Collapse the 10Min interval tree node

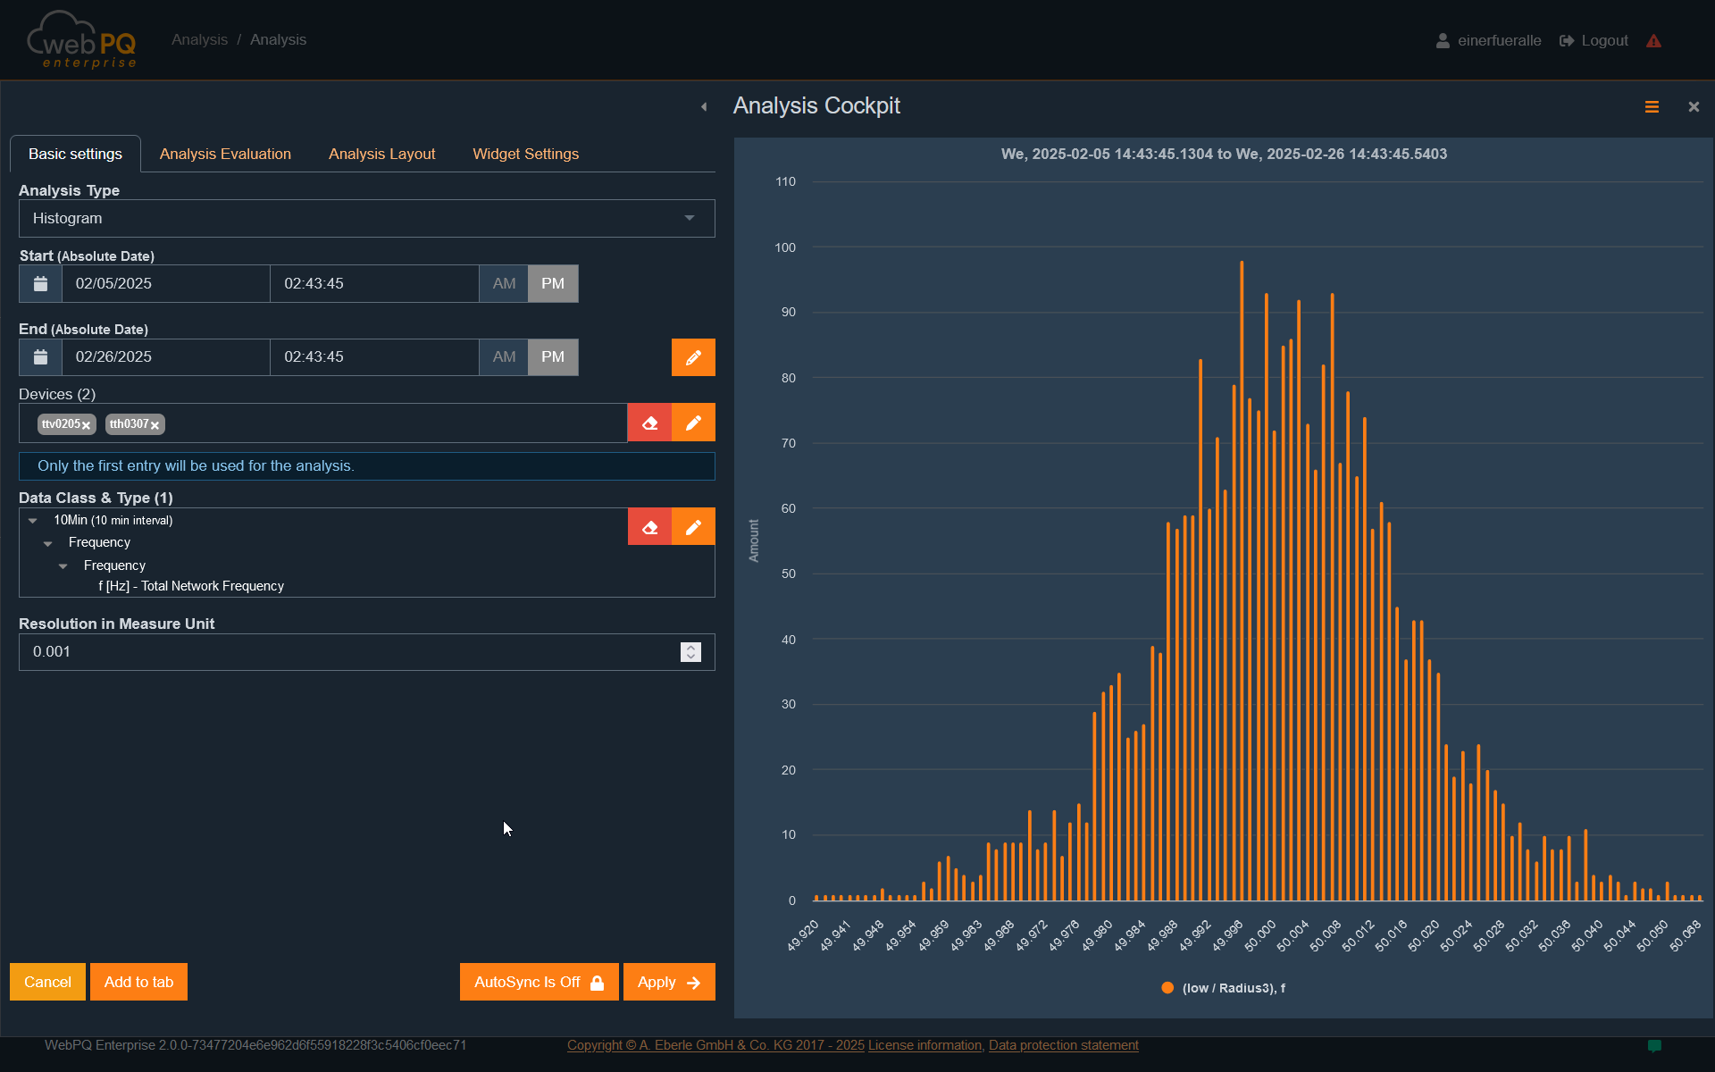[33, 521]
